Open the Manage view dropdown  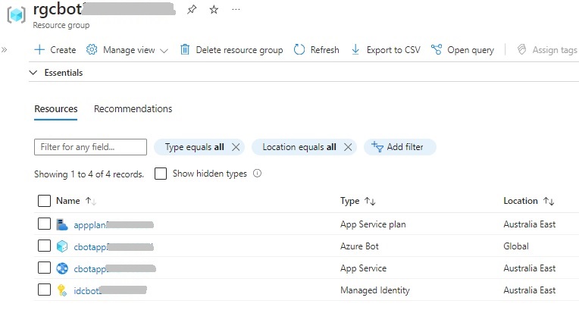tap(127, 50)
